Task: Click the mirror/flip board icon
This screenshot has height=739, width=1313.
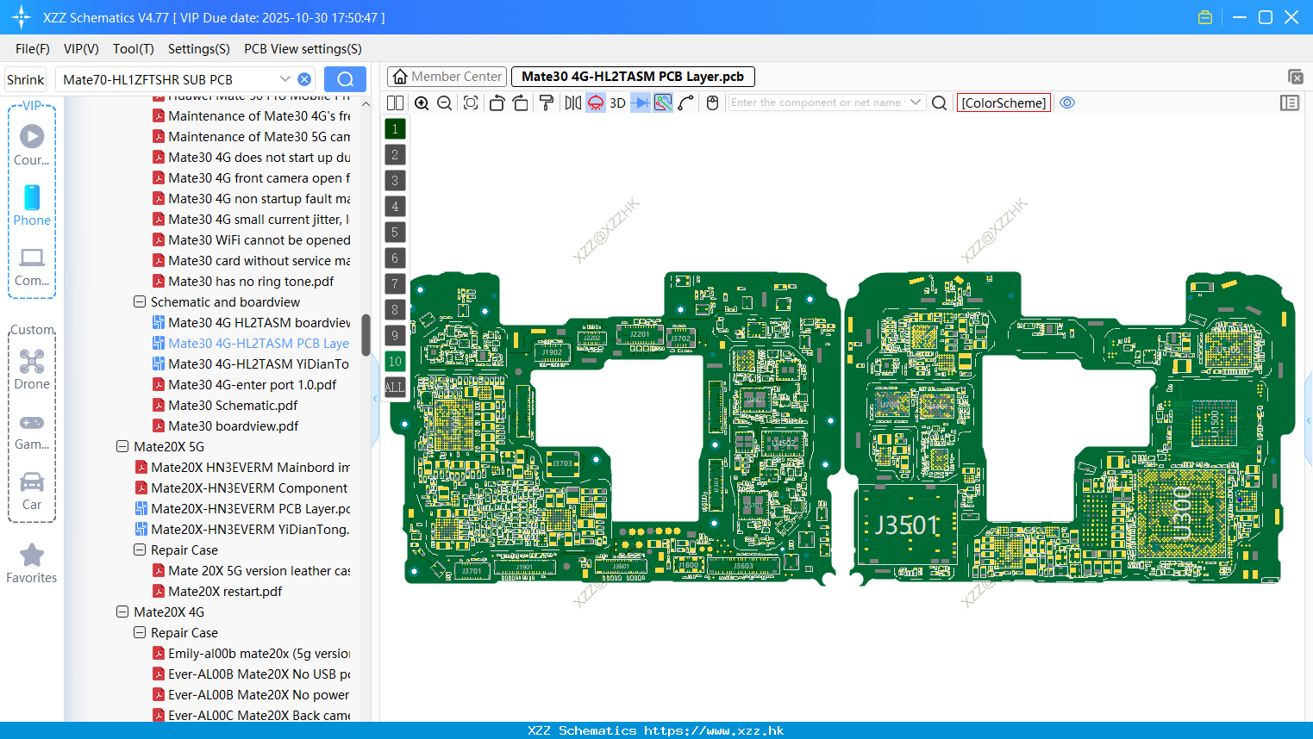Action: [x=573, y=103]
